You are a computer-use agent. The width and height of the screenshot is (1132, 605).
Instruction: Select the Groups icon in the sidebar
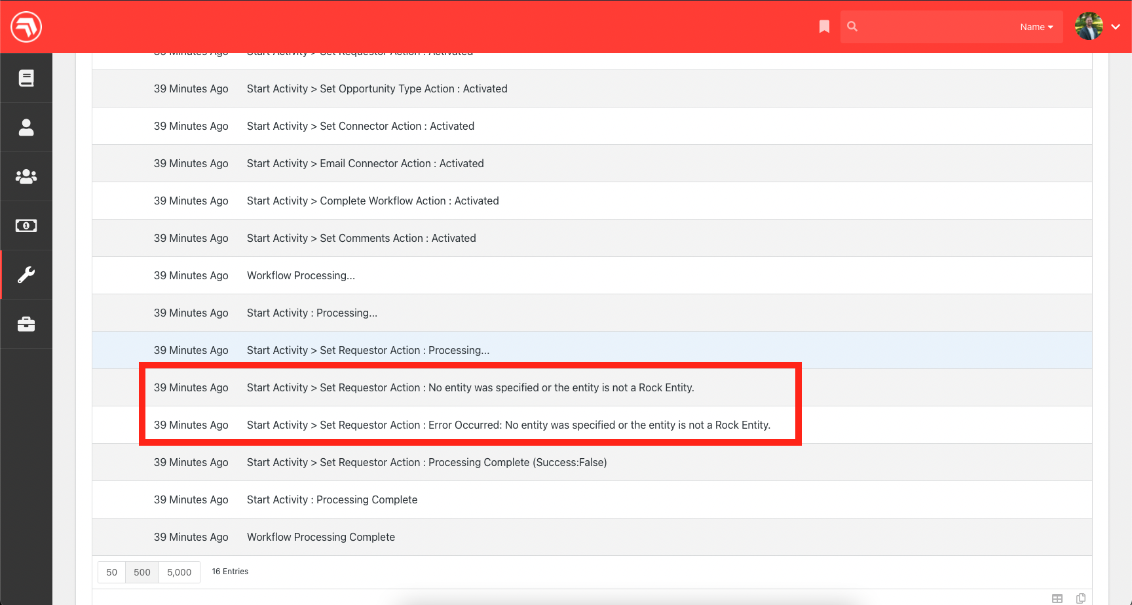[x=26, y=176]
